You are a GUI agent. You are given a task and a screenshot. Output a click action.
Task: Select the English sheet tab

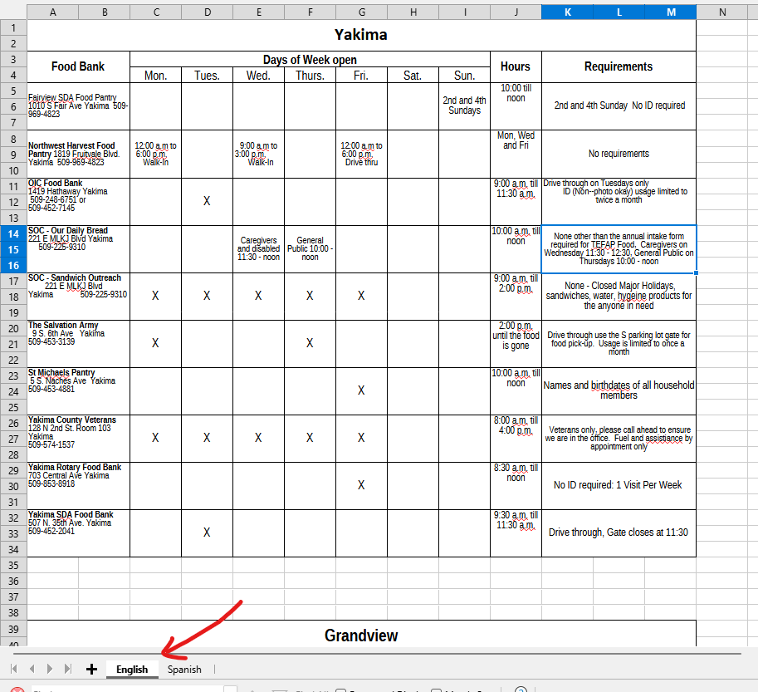(132, 669)
